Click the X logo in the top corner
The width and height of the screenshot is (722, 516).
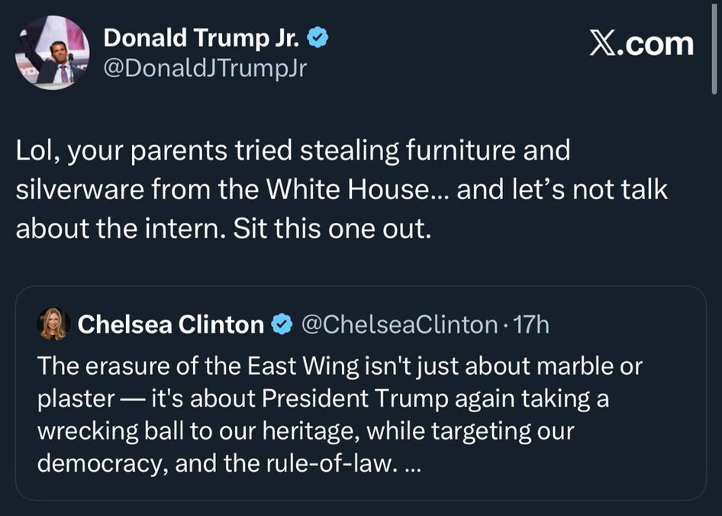point(603,44)
